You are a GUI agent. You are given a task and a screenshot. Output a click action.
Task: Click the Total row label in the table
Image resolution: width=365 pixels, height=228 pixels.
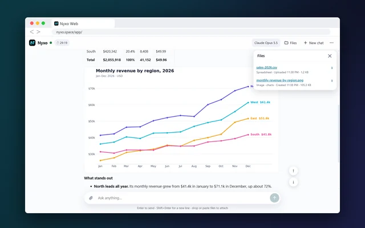(91, 60)
